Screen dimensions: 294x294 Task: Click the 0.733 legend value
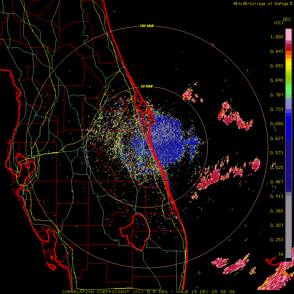pyautogui.click(x=277, y=109)
